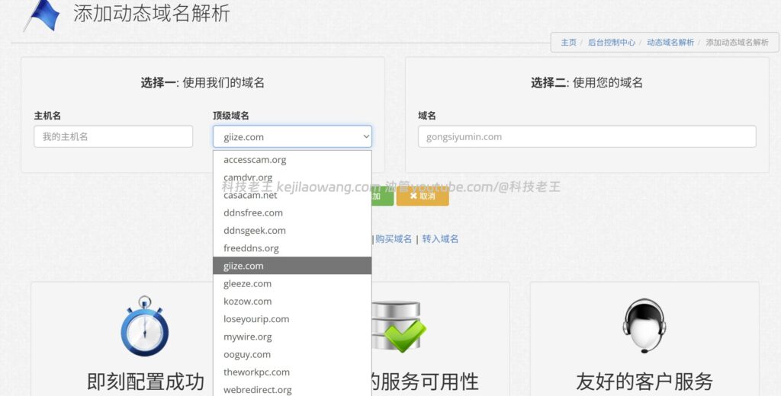Choose loseyourip.com in the dropdown list

pos(292,319)
